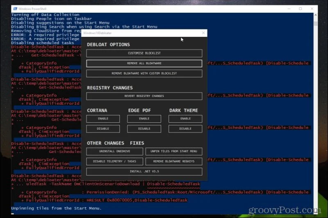
Task: Disable Dark Theme
Action: pyautogui.click(x=185, y=129)
